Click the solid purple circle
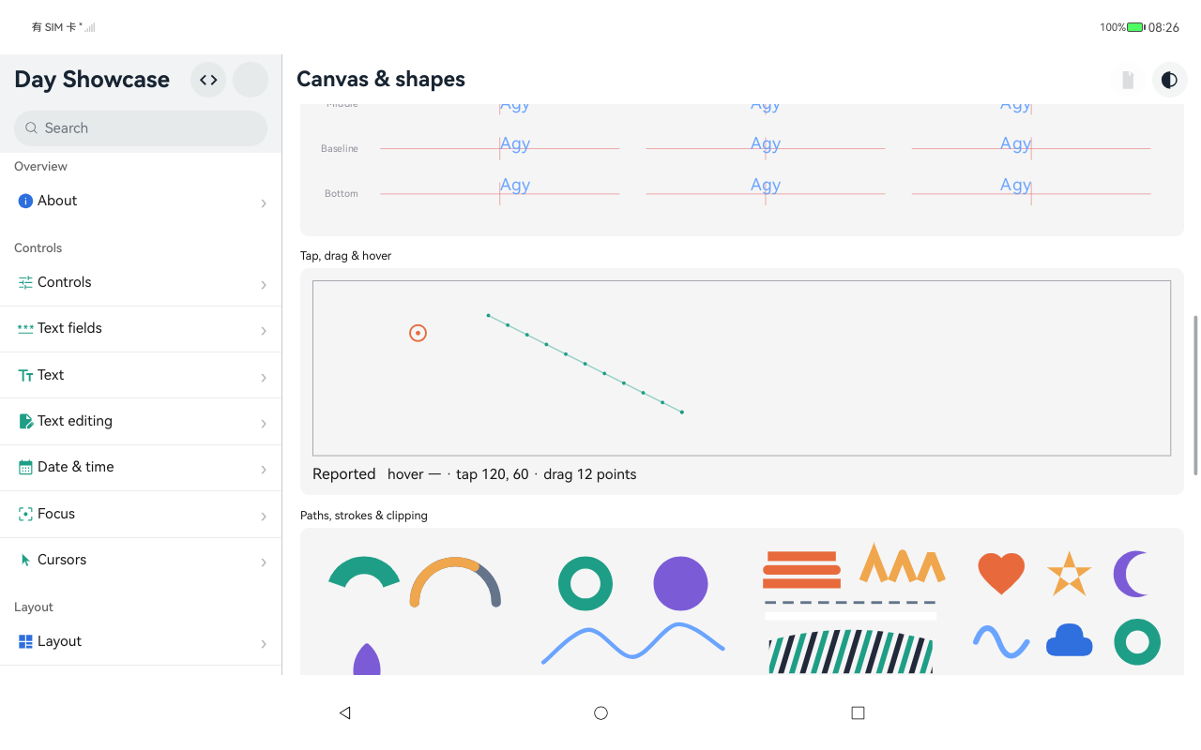Screen dimensions: 1201x750 coord(680,583)
